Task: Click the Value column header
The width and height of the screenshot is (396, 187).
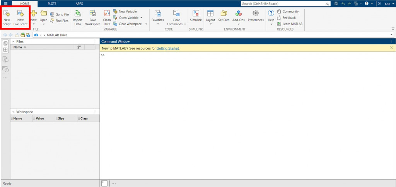Action: point(44,118)
